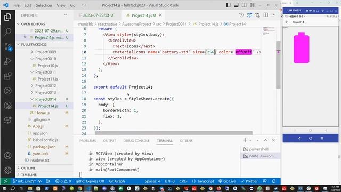The width and height of the screenshot is (341, 192).
Task: Open Project10.js in the explorer
Action: 47,65
